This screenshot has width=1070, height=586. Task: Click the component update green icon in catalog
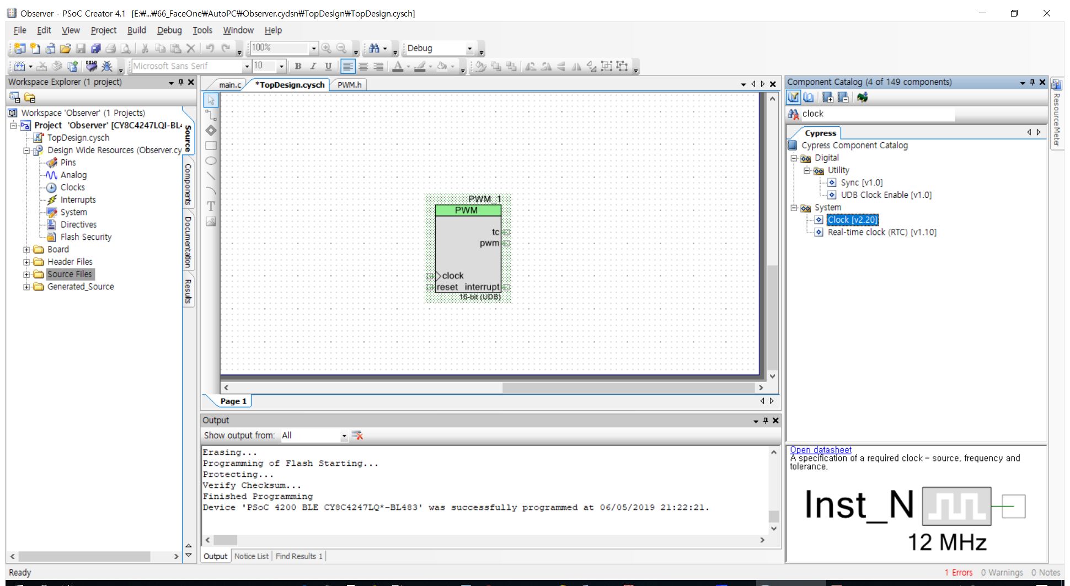[x=863, y=98]
